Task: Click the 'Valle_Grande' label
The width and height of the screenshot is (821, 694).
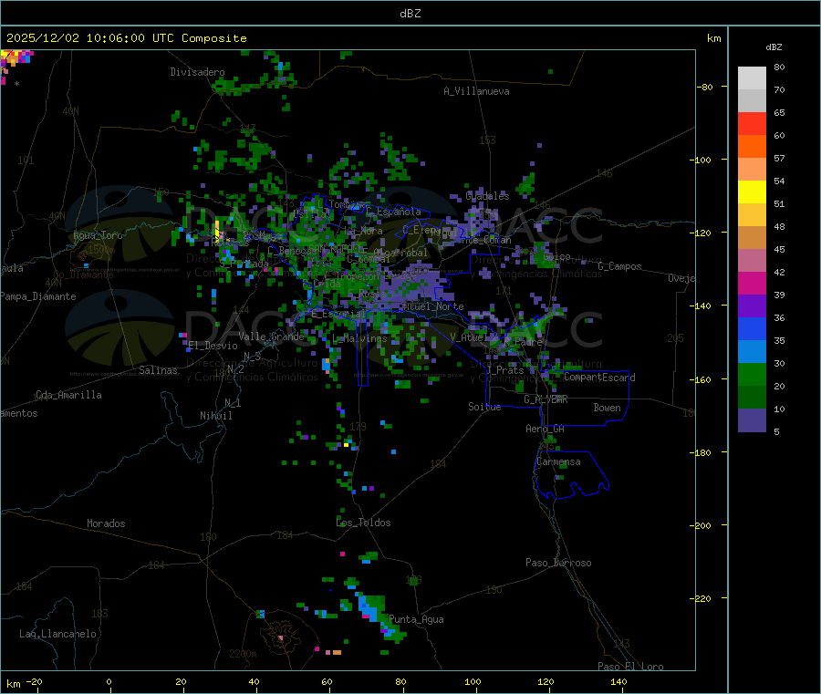Action: [x=271, y=336]
